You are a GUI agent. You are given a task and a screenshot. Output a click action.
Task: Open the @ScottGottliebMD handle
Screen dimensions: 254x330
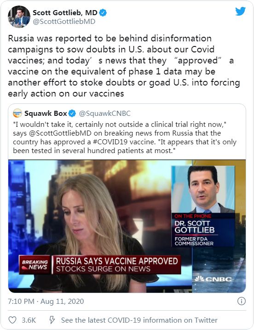(64, 22)
